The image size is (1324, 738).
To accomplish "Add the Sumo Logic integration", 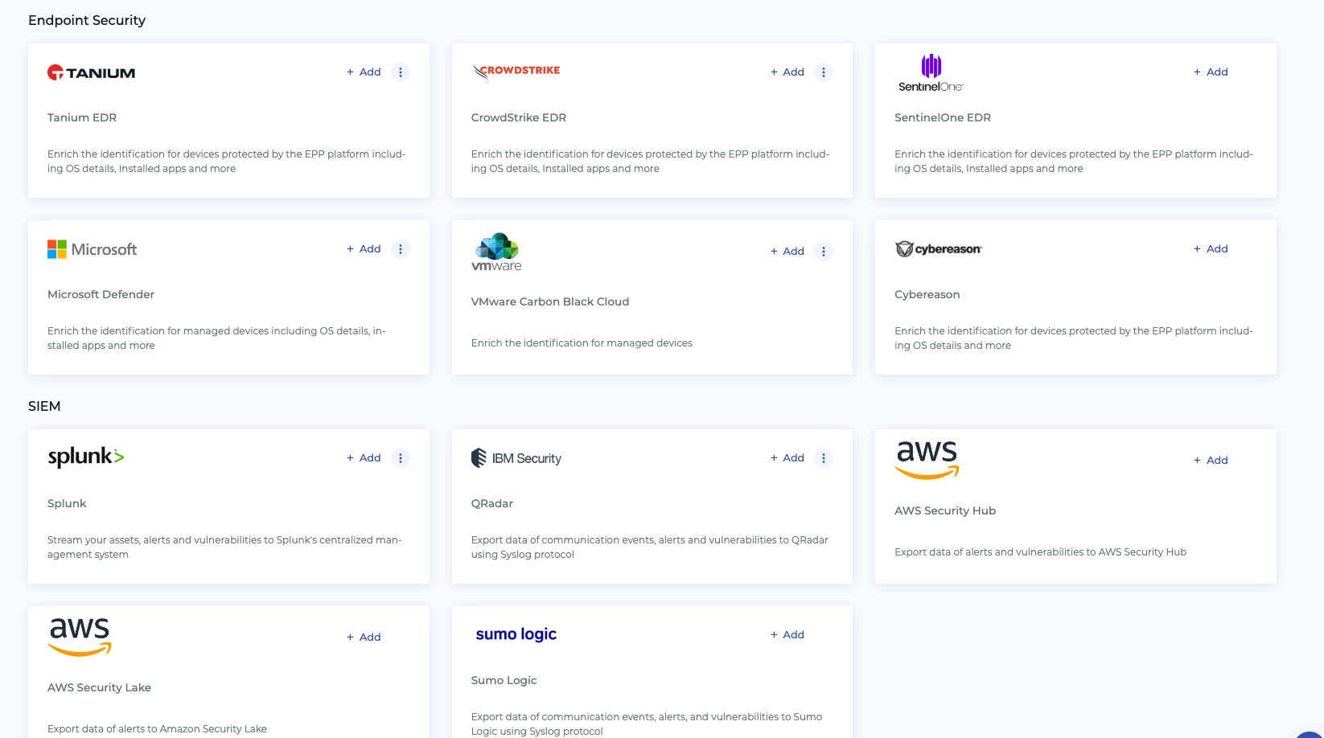I will 787,635.
